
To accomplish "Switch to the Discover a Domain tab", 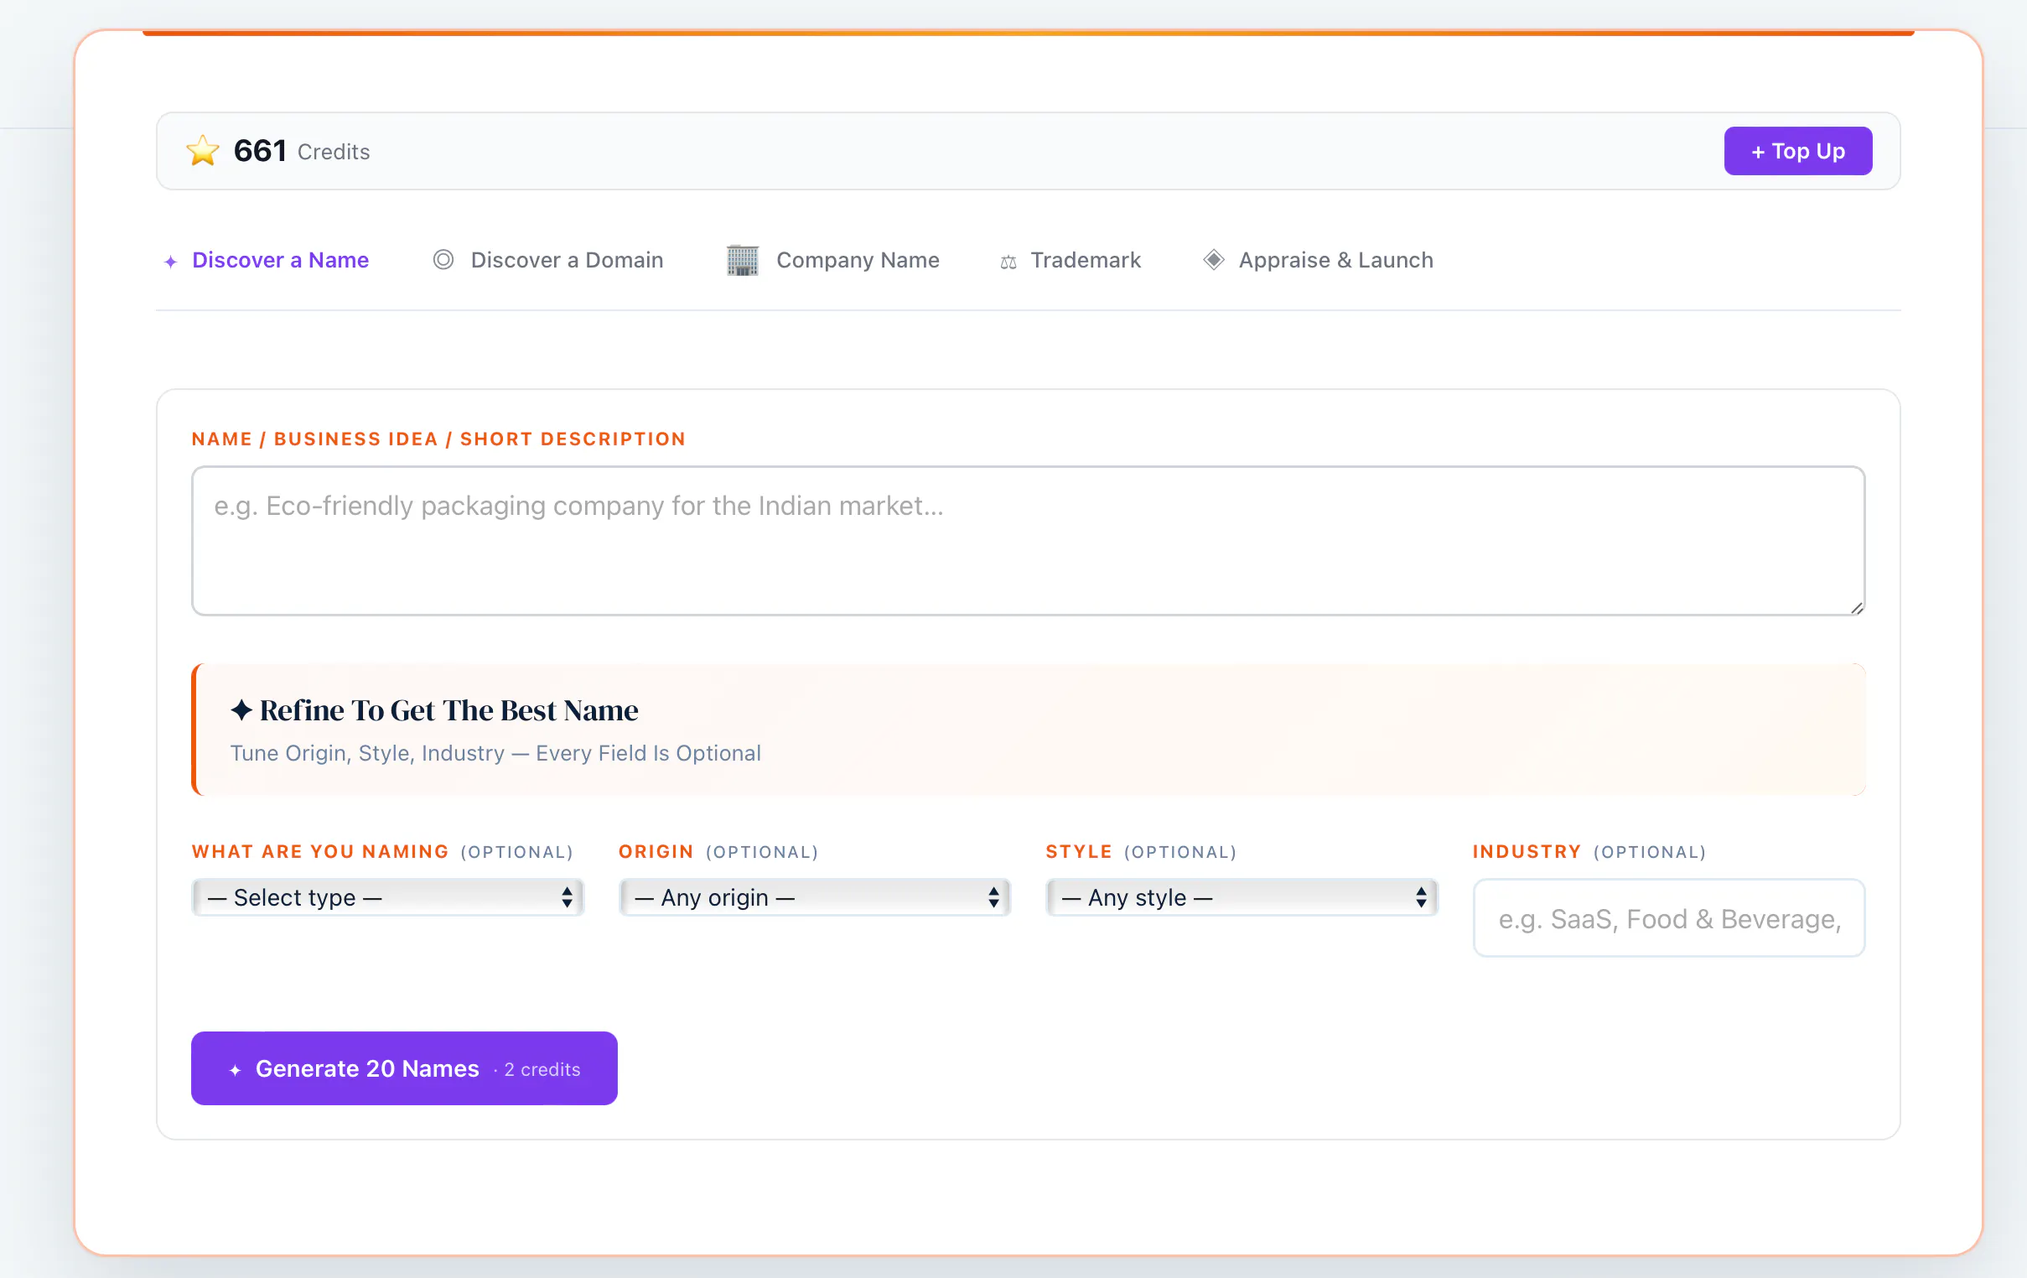I will coord(548,260).
